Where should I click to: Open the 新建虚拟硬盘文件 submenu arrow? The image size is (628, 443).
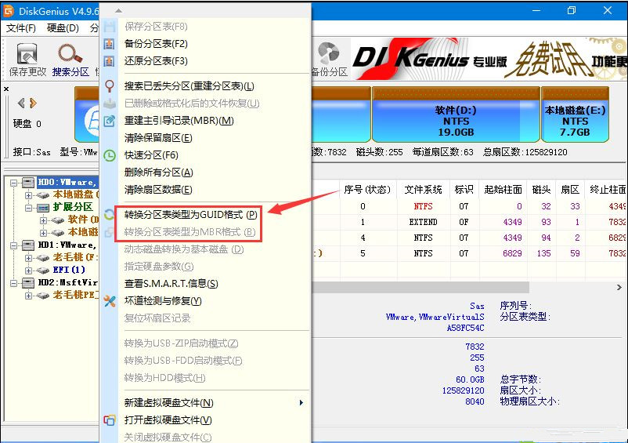(301, 403)
